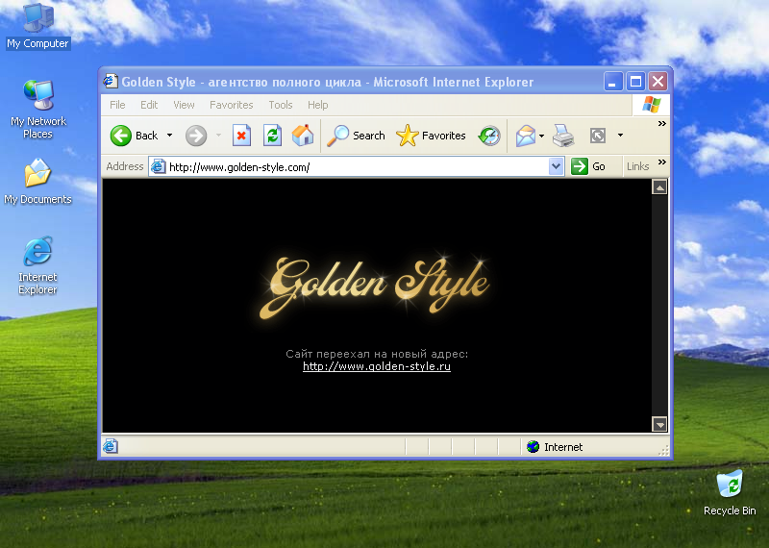Viewport: 769px width, 548px height.
Task: Open the Favorites star toolbar button
Action: tap(431, 136)
